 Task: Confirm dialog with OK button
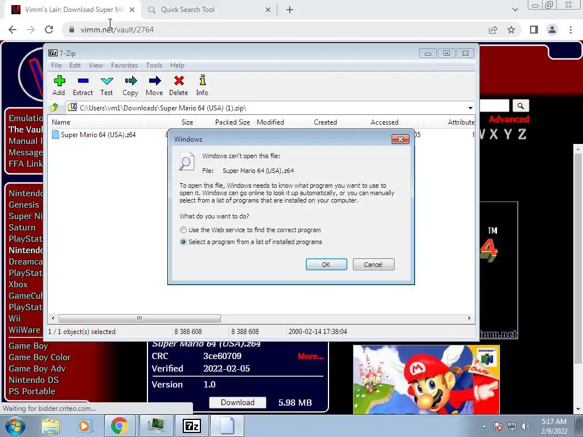tap(326, 265)
